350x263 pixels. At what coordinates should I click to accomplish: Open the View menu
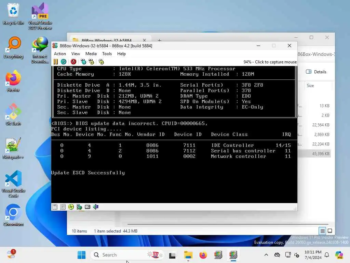point(76,54)
